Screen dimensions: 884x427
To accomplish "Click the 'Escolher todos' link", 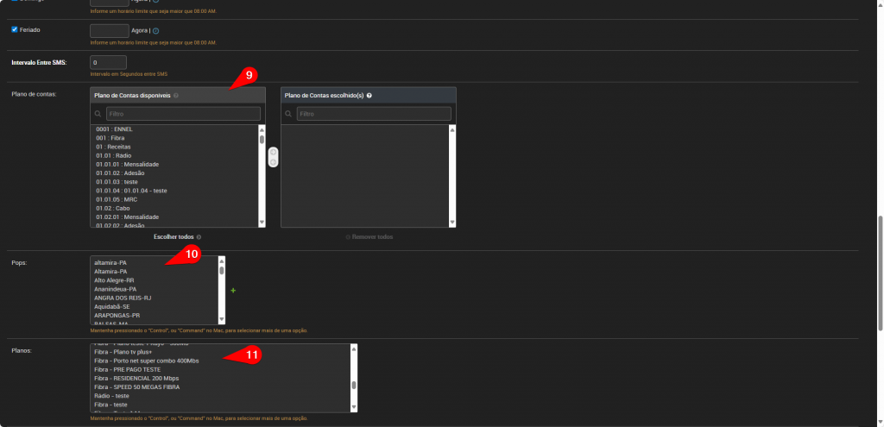I will tap(175, 236).
